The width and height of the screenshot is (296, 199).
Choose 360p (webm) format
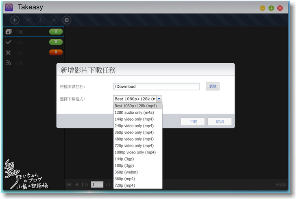click(x=138, y=172)
